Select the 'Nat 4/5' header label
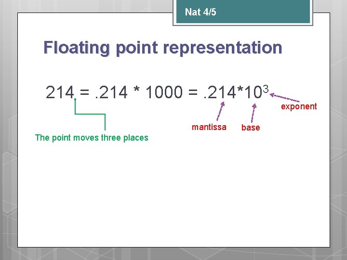The height and width of the screenshot is (260, 347). tap(200, 12)
